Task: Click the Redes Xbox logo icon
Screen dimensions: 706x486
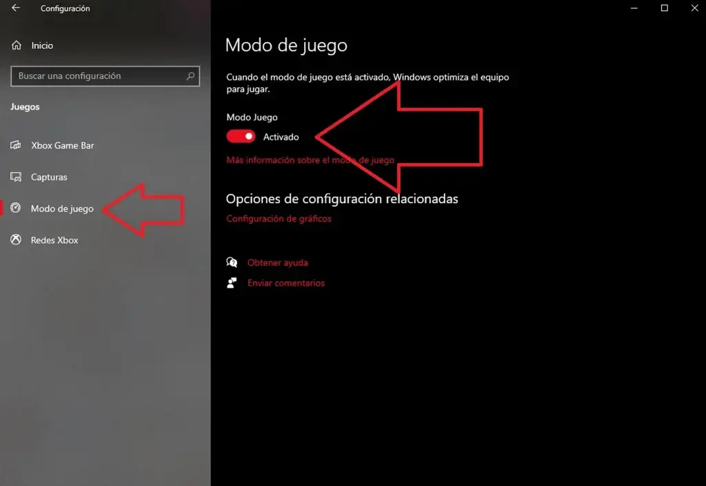Action: click(x=16, y=239)
